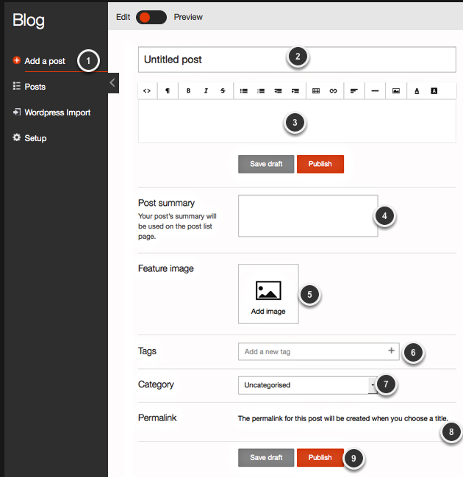Click the insert link icon

pos(333,90)
